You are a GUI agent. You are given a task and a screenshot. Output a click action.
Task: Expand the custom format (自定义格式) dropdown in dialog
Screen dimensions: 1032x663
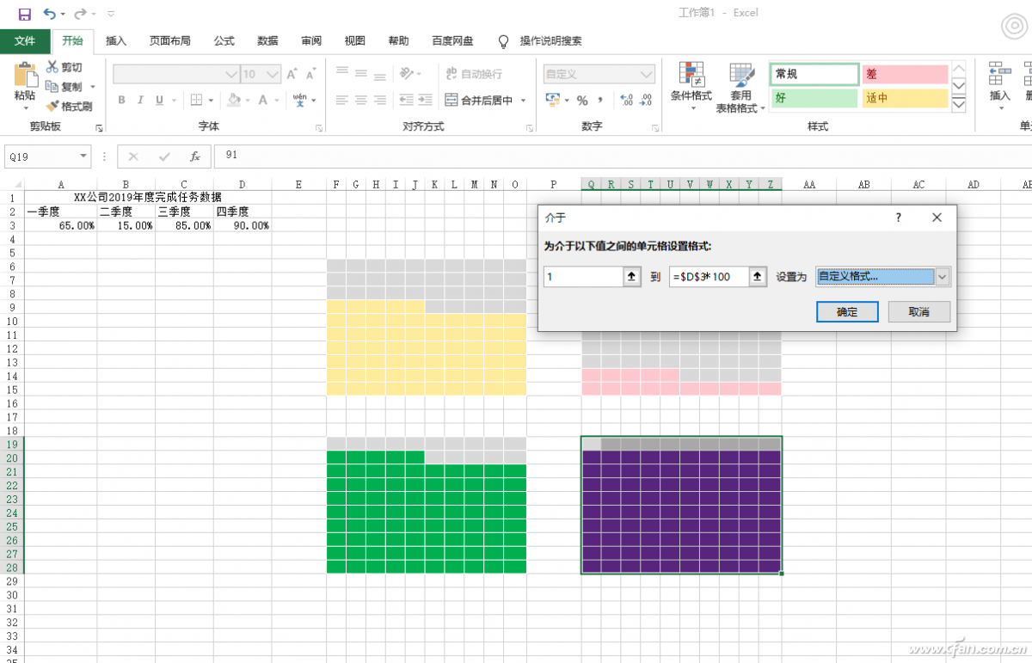pos(943,277)
